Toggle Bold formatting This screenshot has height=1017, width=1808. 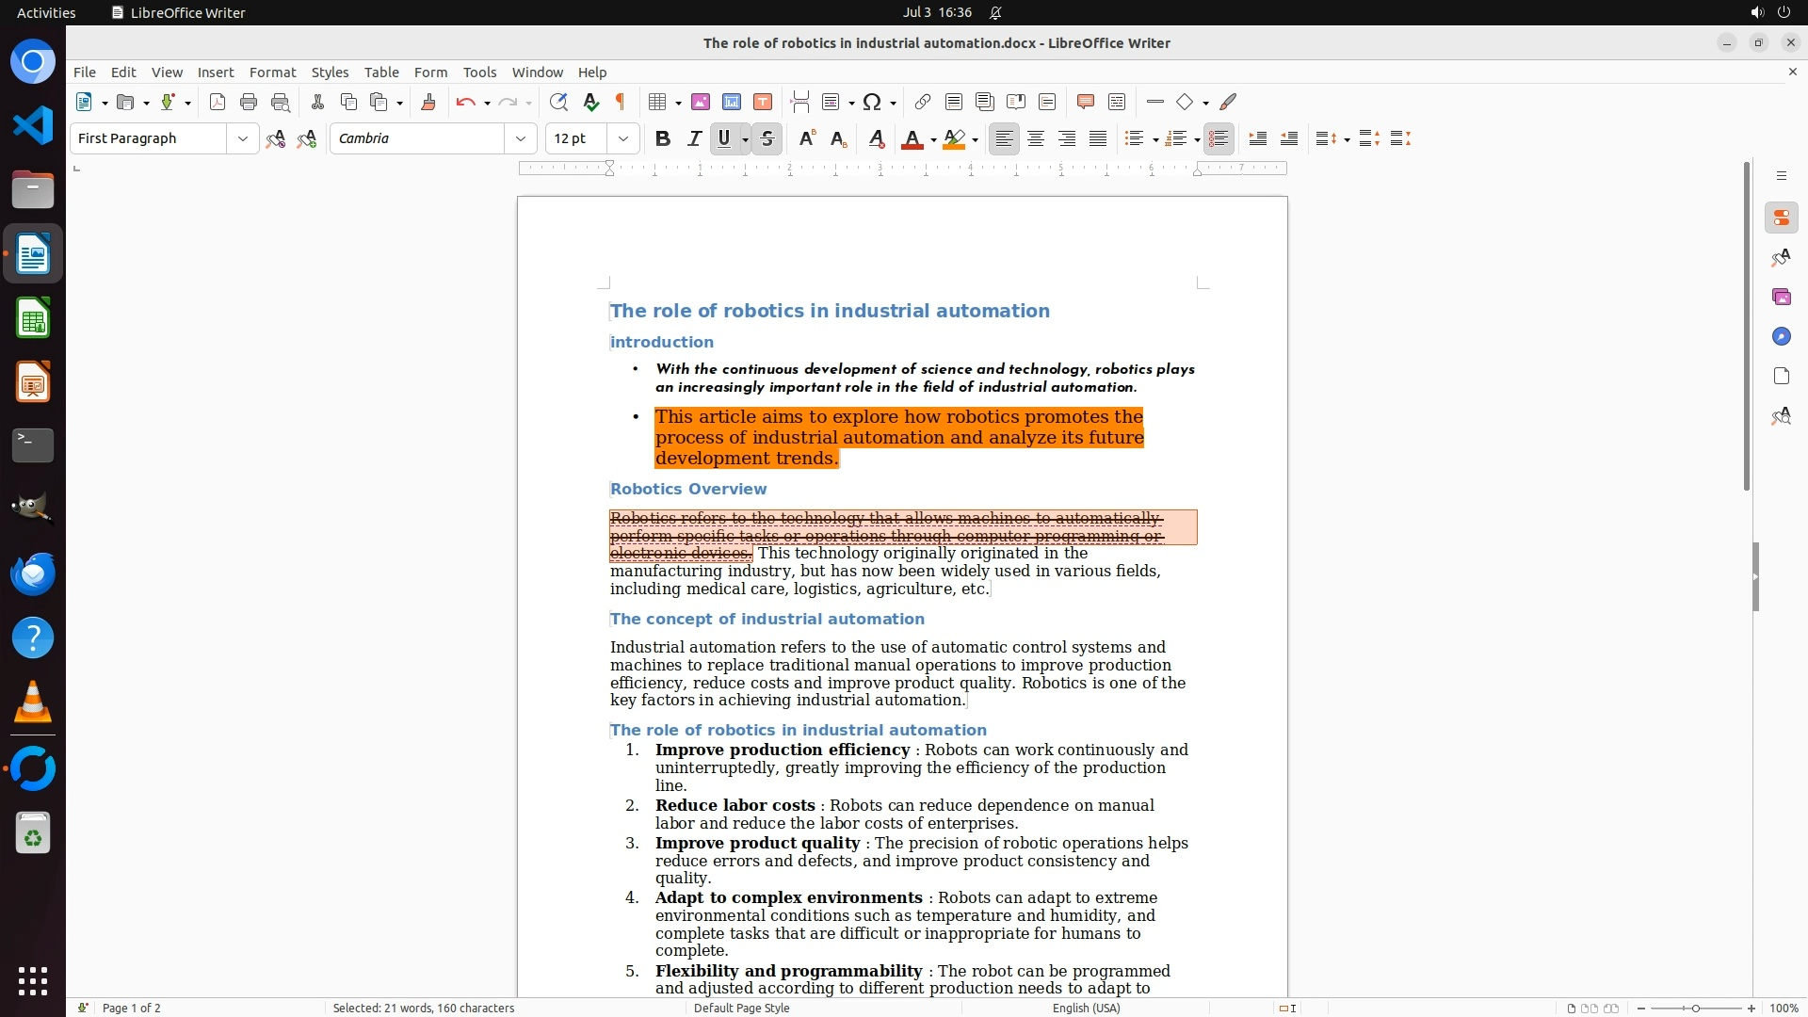coord(663,139)
